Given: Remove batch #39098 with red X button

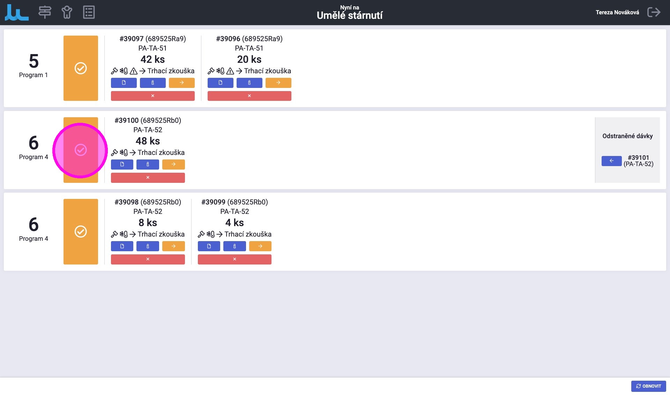Looking at the screenshot, I should (148, 259).
